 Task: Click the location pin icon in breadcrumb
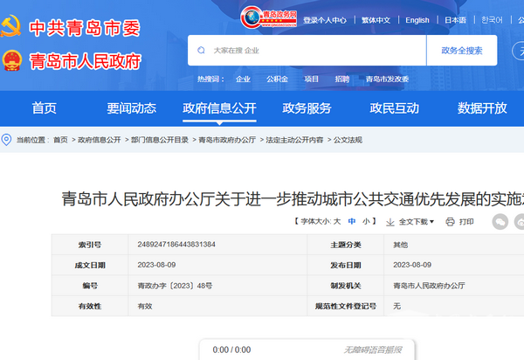[7, 140]
